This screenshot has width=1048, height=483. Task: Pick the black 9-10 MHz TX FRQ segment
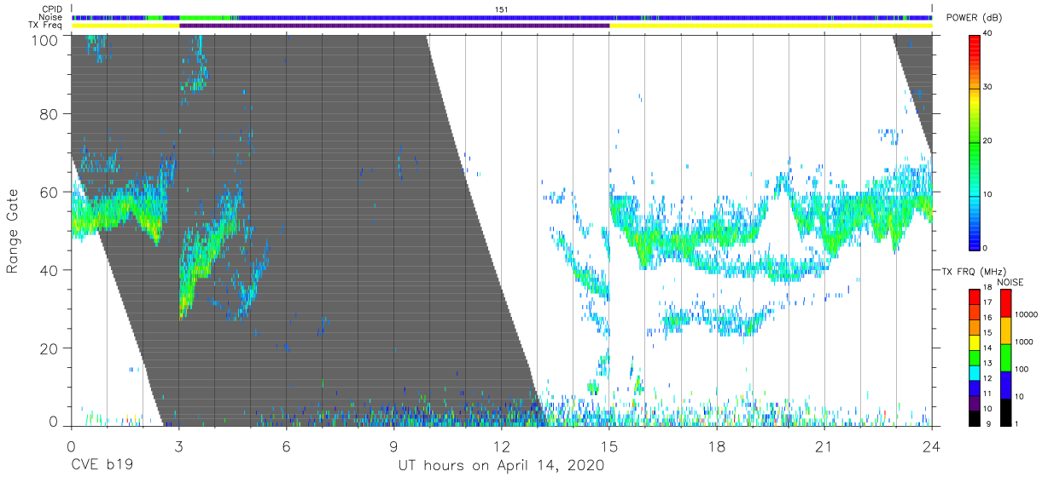(975, 417)
